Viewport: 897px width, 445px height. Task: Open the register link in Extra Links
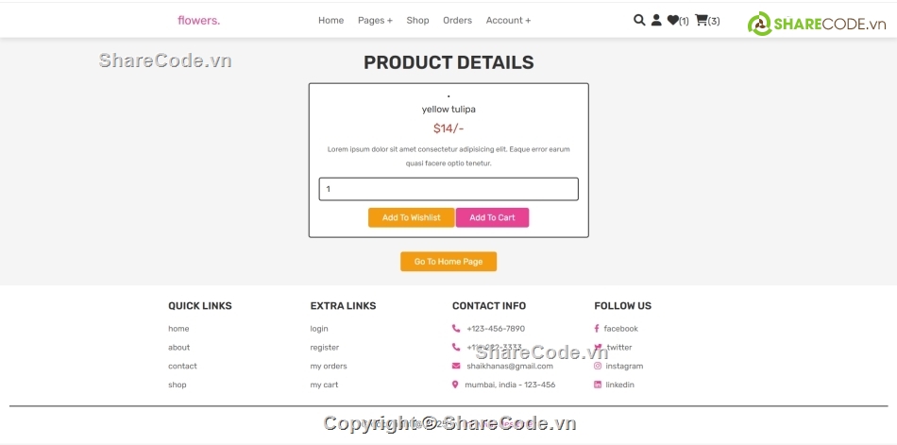coord(324,348)
